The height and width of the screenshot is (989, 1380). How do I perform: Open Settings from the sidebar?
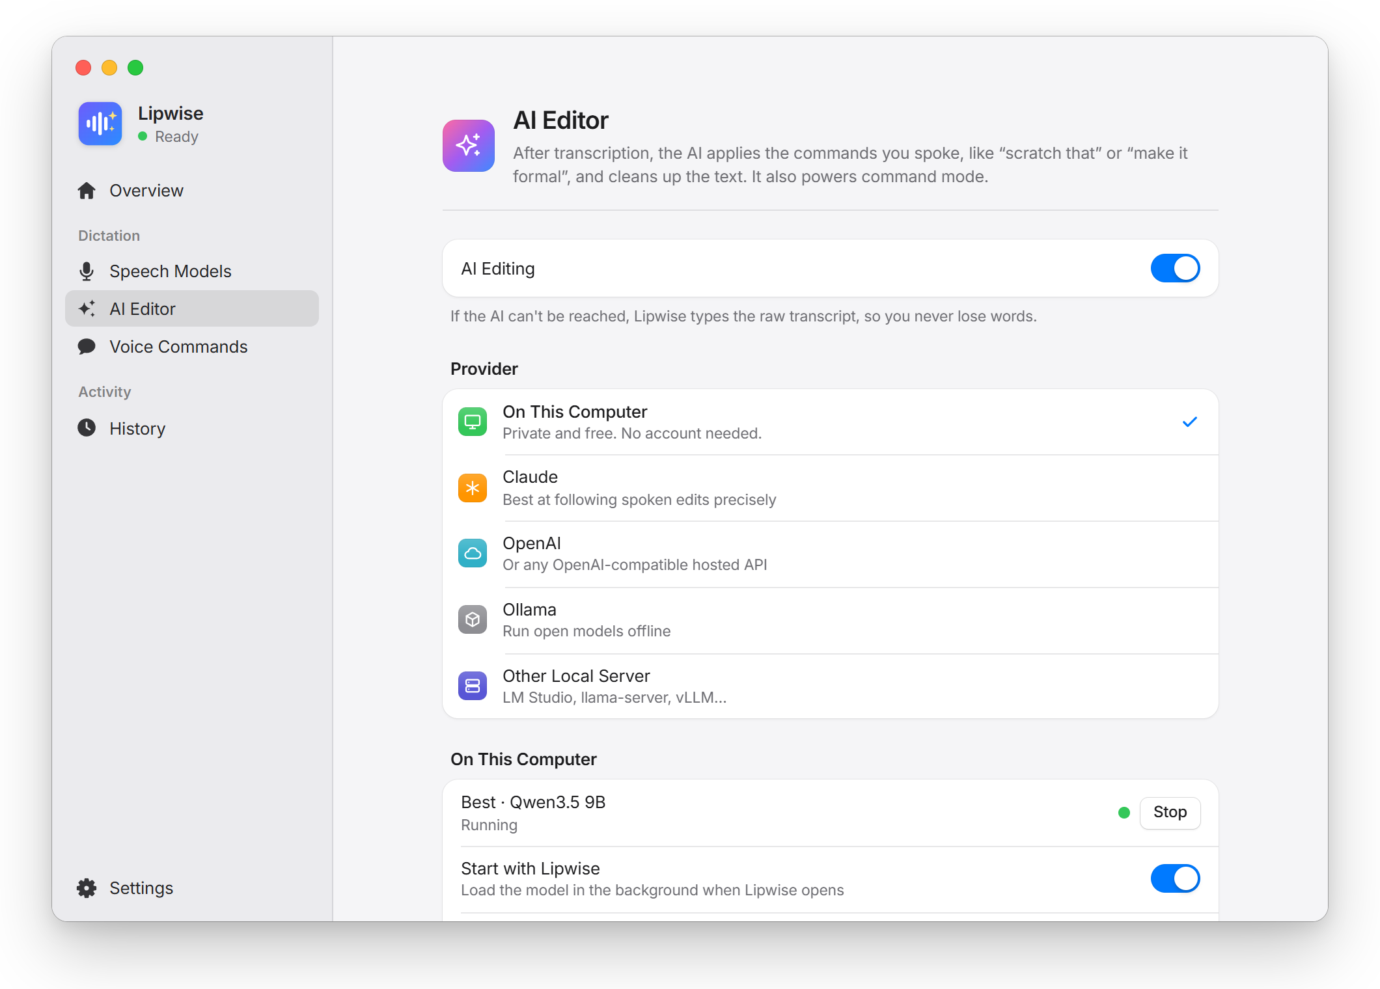(192, 888)
